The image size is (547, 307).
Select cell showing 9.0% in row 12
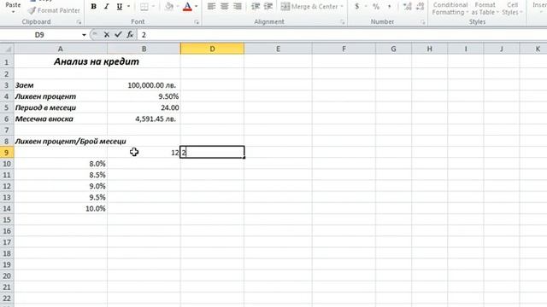coord(61,186)
